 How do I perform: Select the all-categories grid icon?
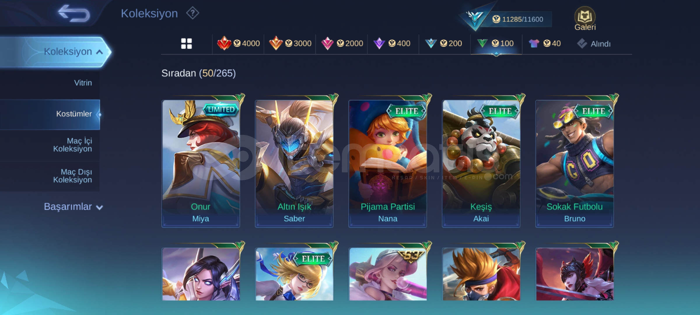(x=186, y=44)
